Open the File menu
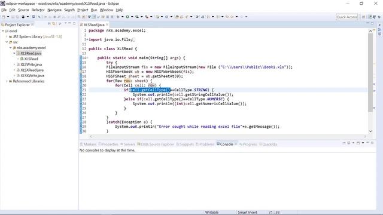The width and height of the screenshot is (383, 215). (x=4, y=10)
